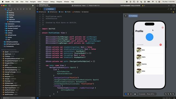This screenshot has height=99, width=176.
Task: Open the Product menu
Action: [x=46, y=2]
